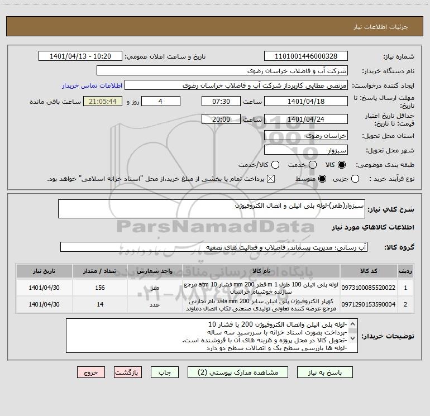This screenshot has height=416, width=430.
Task: Click the response deadline date 1401/04/18 field
Action: [x=306, y=101]
